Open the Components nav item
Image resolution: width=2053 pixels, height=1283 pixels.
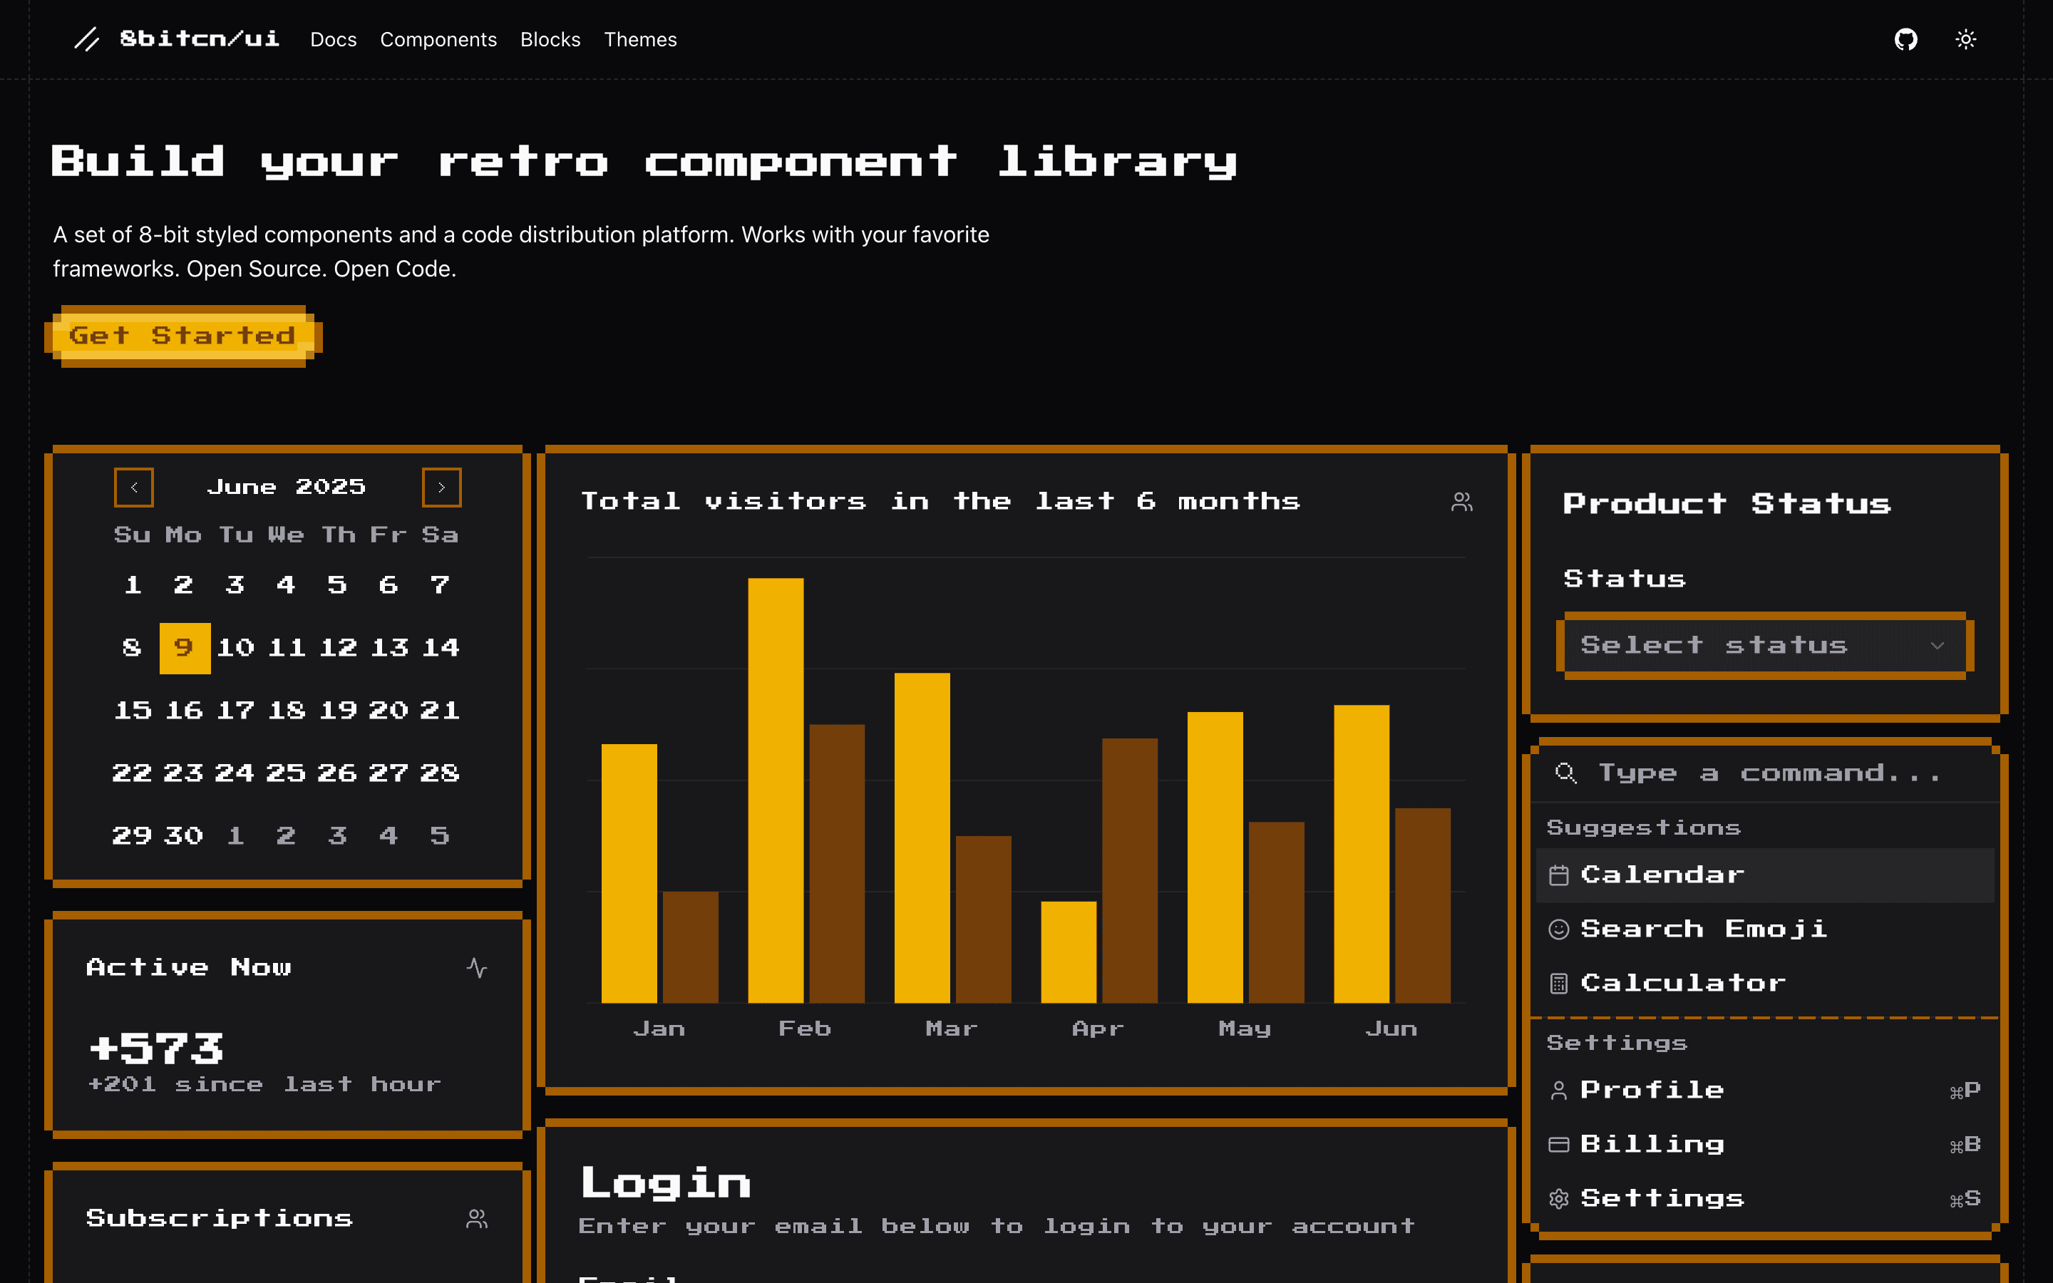click(438, 40)
